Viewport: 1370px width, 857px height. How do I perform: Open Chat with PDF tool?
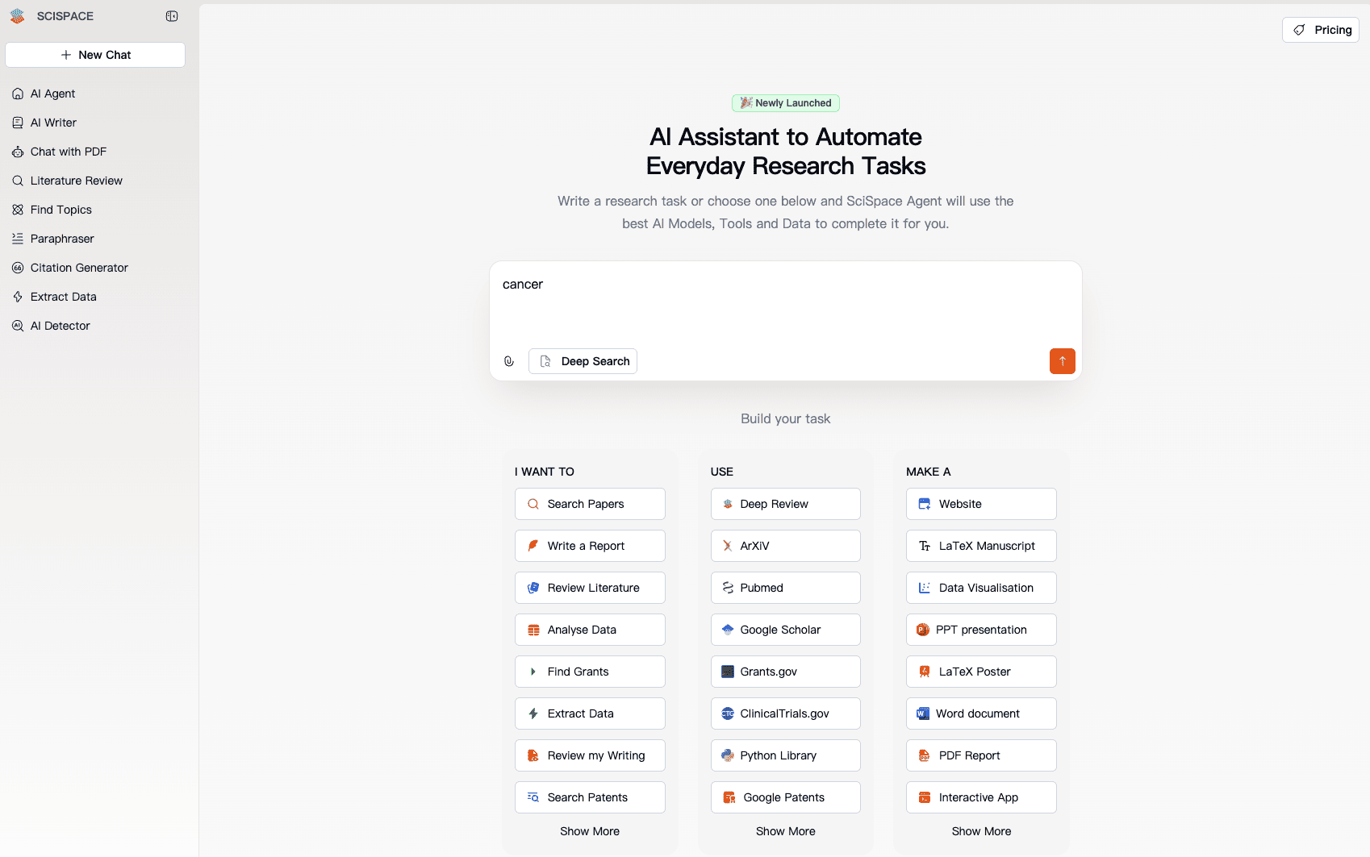click(x=69, y=152)
